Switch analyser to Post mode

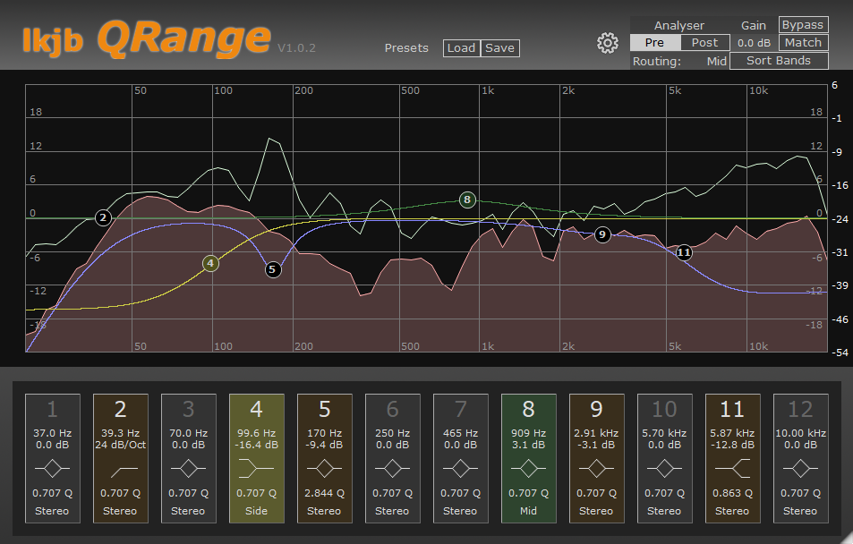click(x=704, y=43)
